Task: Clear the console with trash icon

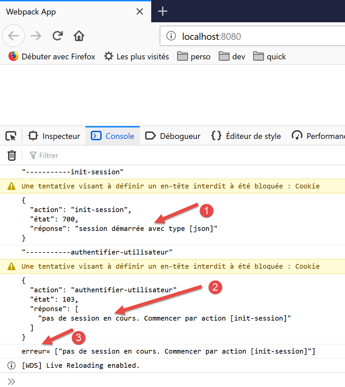Action: point(12,155)
